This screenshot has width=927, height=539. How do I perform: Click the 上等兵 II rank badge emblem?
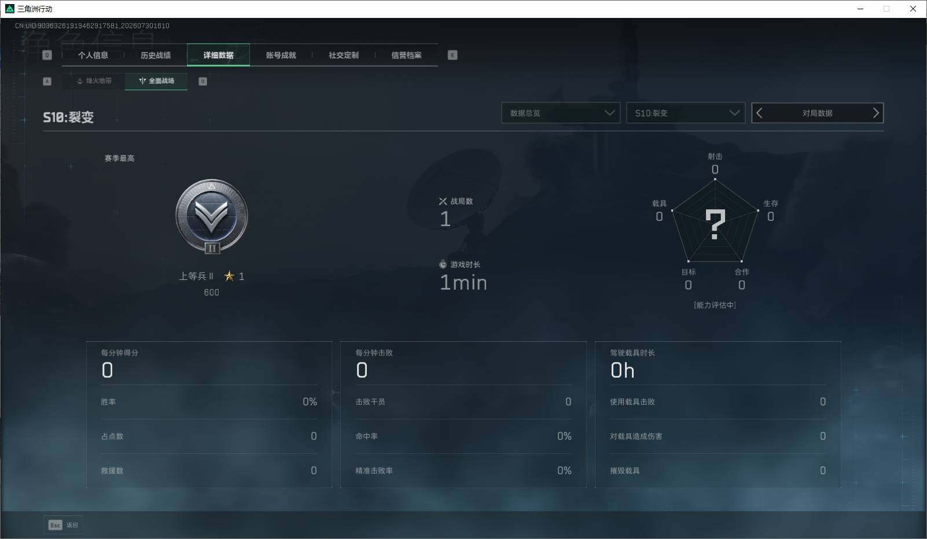click(x=212, y=216)
